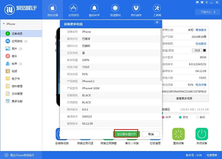
Task: Click the skin shirt icon in title bar
Action: [202, 2]
